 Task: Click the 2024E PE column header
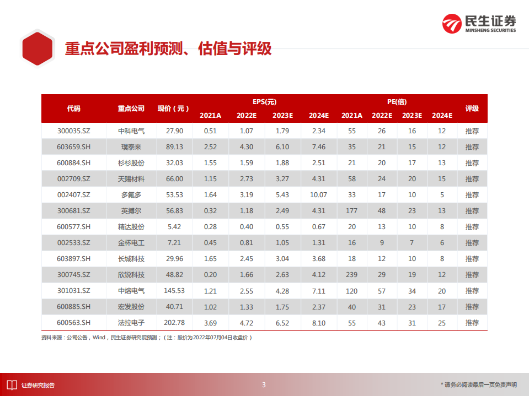[441, 116]
